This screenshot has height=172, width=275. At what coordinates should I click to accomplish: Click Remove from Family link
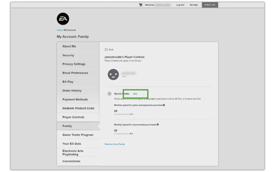pos(115,144)
